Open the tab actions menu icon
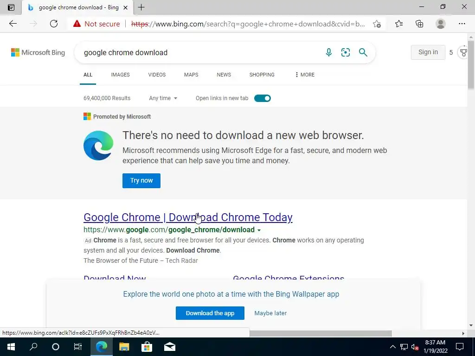 [11, 7]
